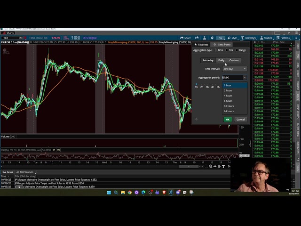Click the add-to-favorites star in dialog
The height and width of the screenshot is (226, 301).
(x=197, y=119)
